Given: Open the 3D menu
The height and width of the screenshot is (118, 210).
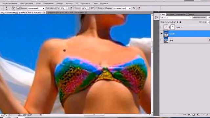Looking at the screenshot, I should click(x=76, y=4).
